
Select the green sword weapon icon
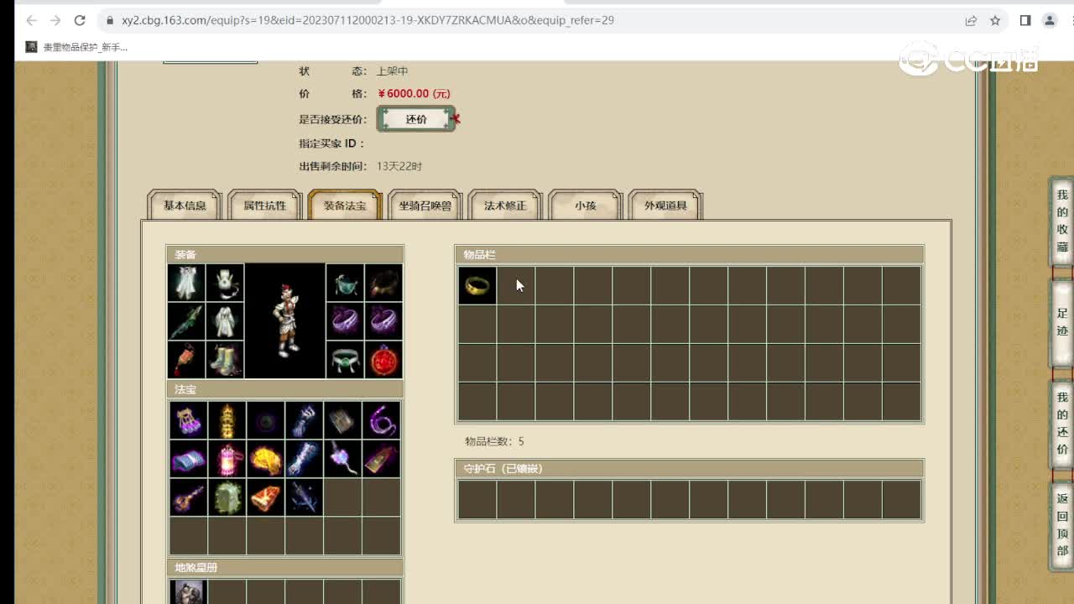(x=186, y=321)
